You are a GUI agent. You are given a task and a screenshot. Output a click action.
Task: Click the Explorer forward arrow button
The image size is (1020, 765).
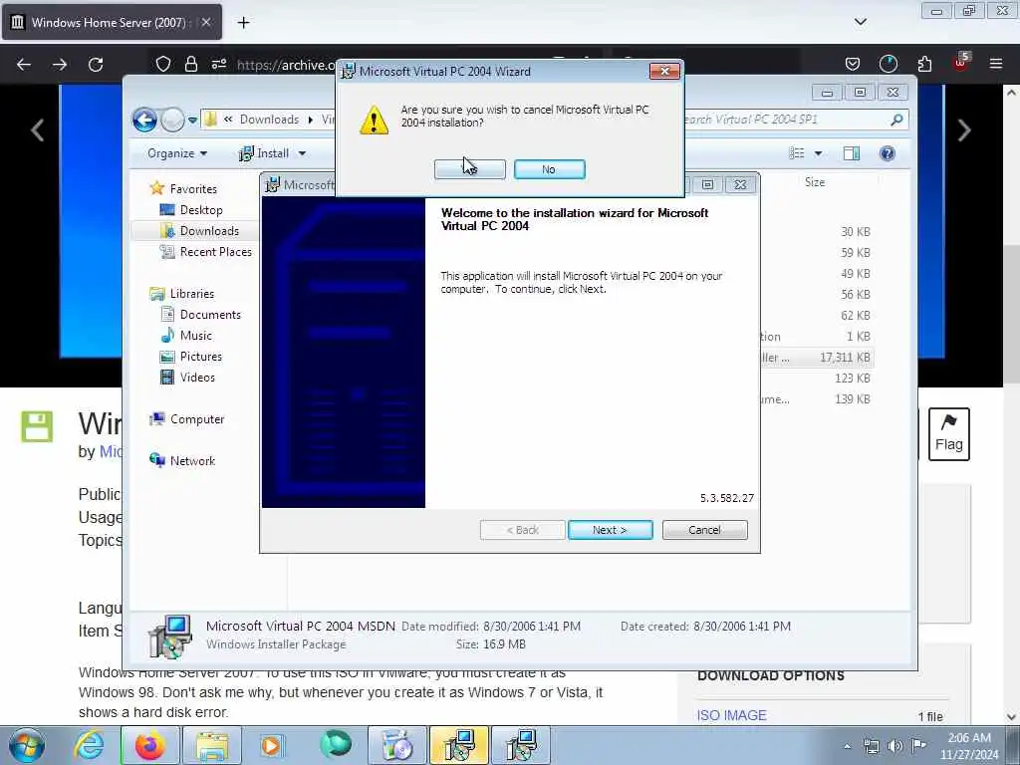click(172, 120)
